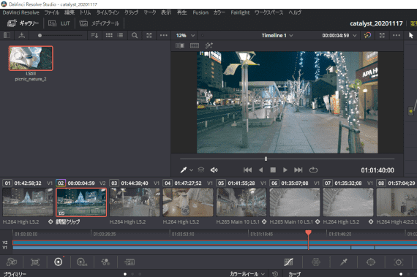Image resolution: width=417 pixels, height=277 pixels.
Task: Open gallery options three-dot menu
Action: 164,35
